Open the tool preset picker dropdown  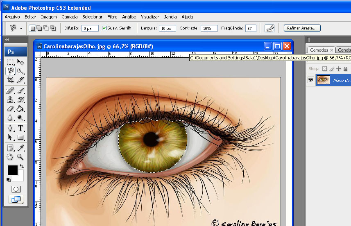pyautogui.click(x=21, y=28)
